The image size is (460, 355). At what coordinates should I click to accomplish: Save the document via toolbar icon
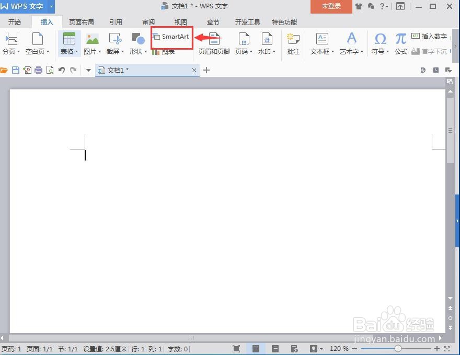(x=16, y=70)
